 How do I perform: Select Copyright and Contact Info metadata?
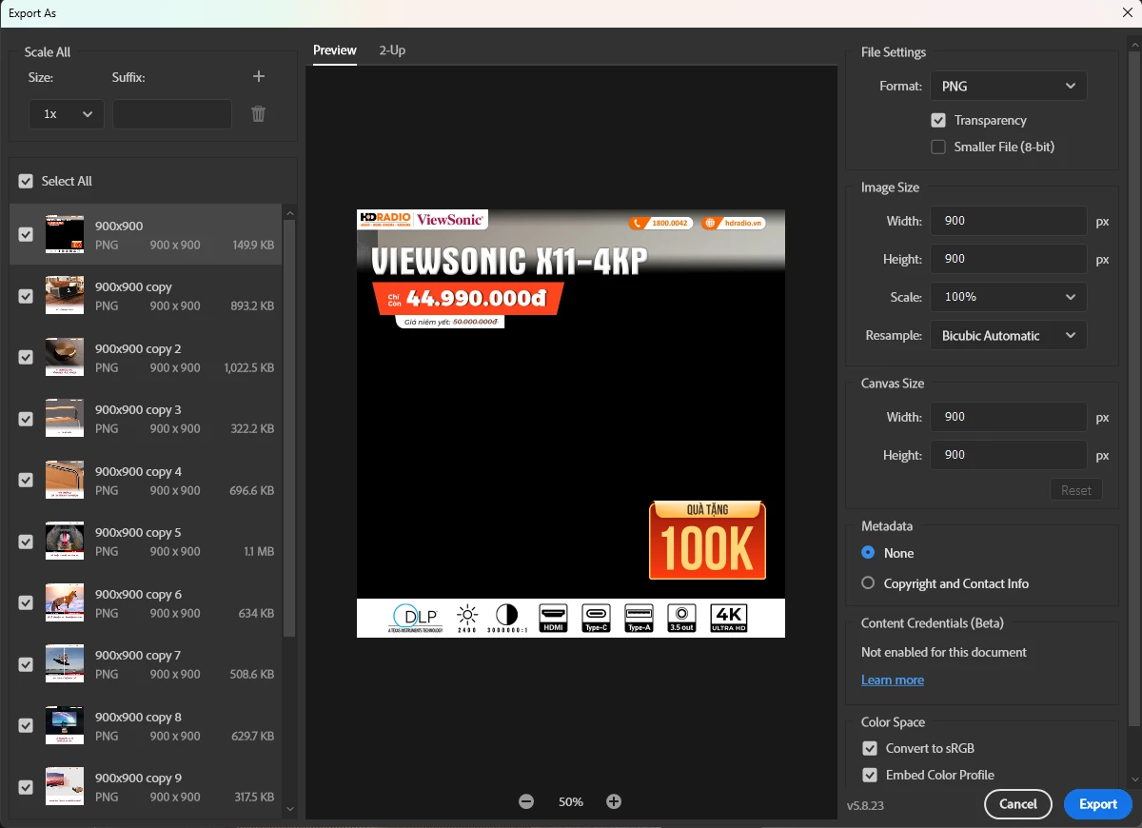click(868, 582)
